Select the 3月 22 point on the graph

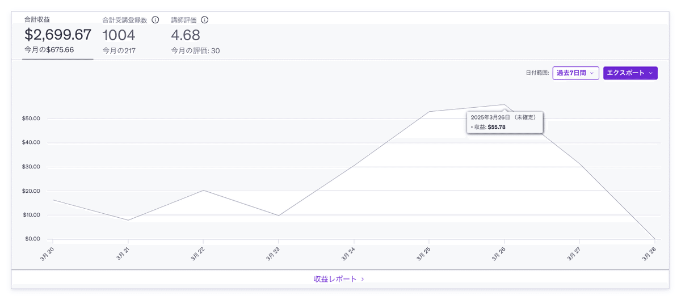tap(203, 190)
